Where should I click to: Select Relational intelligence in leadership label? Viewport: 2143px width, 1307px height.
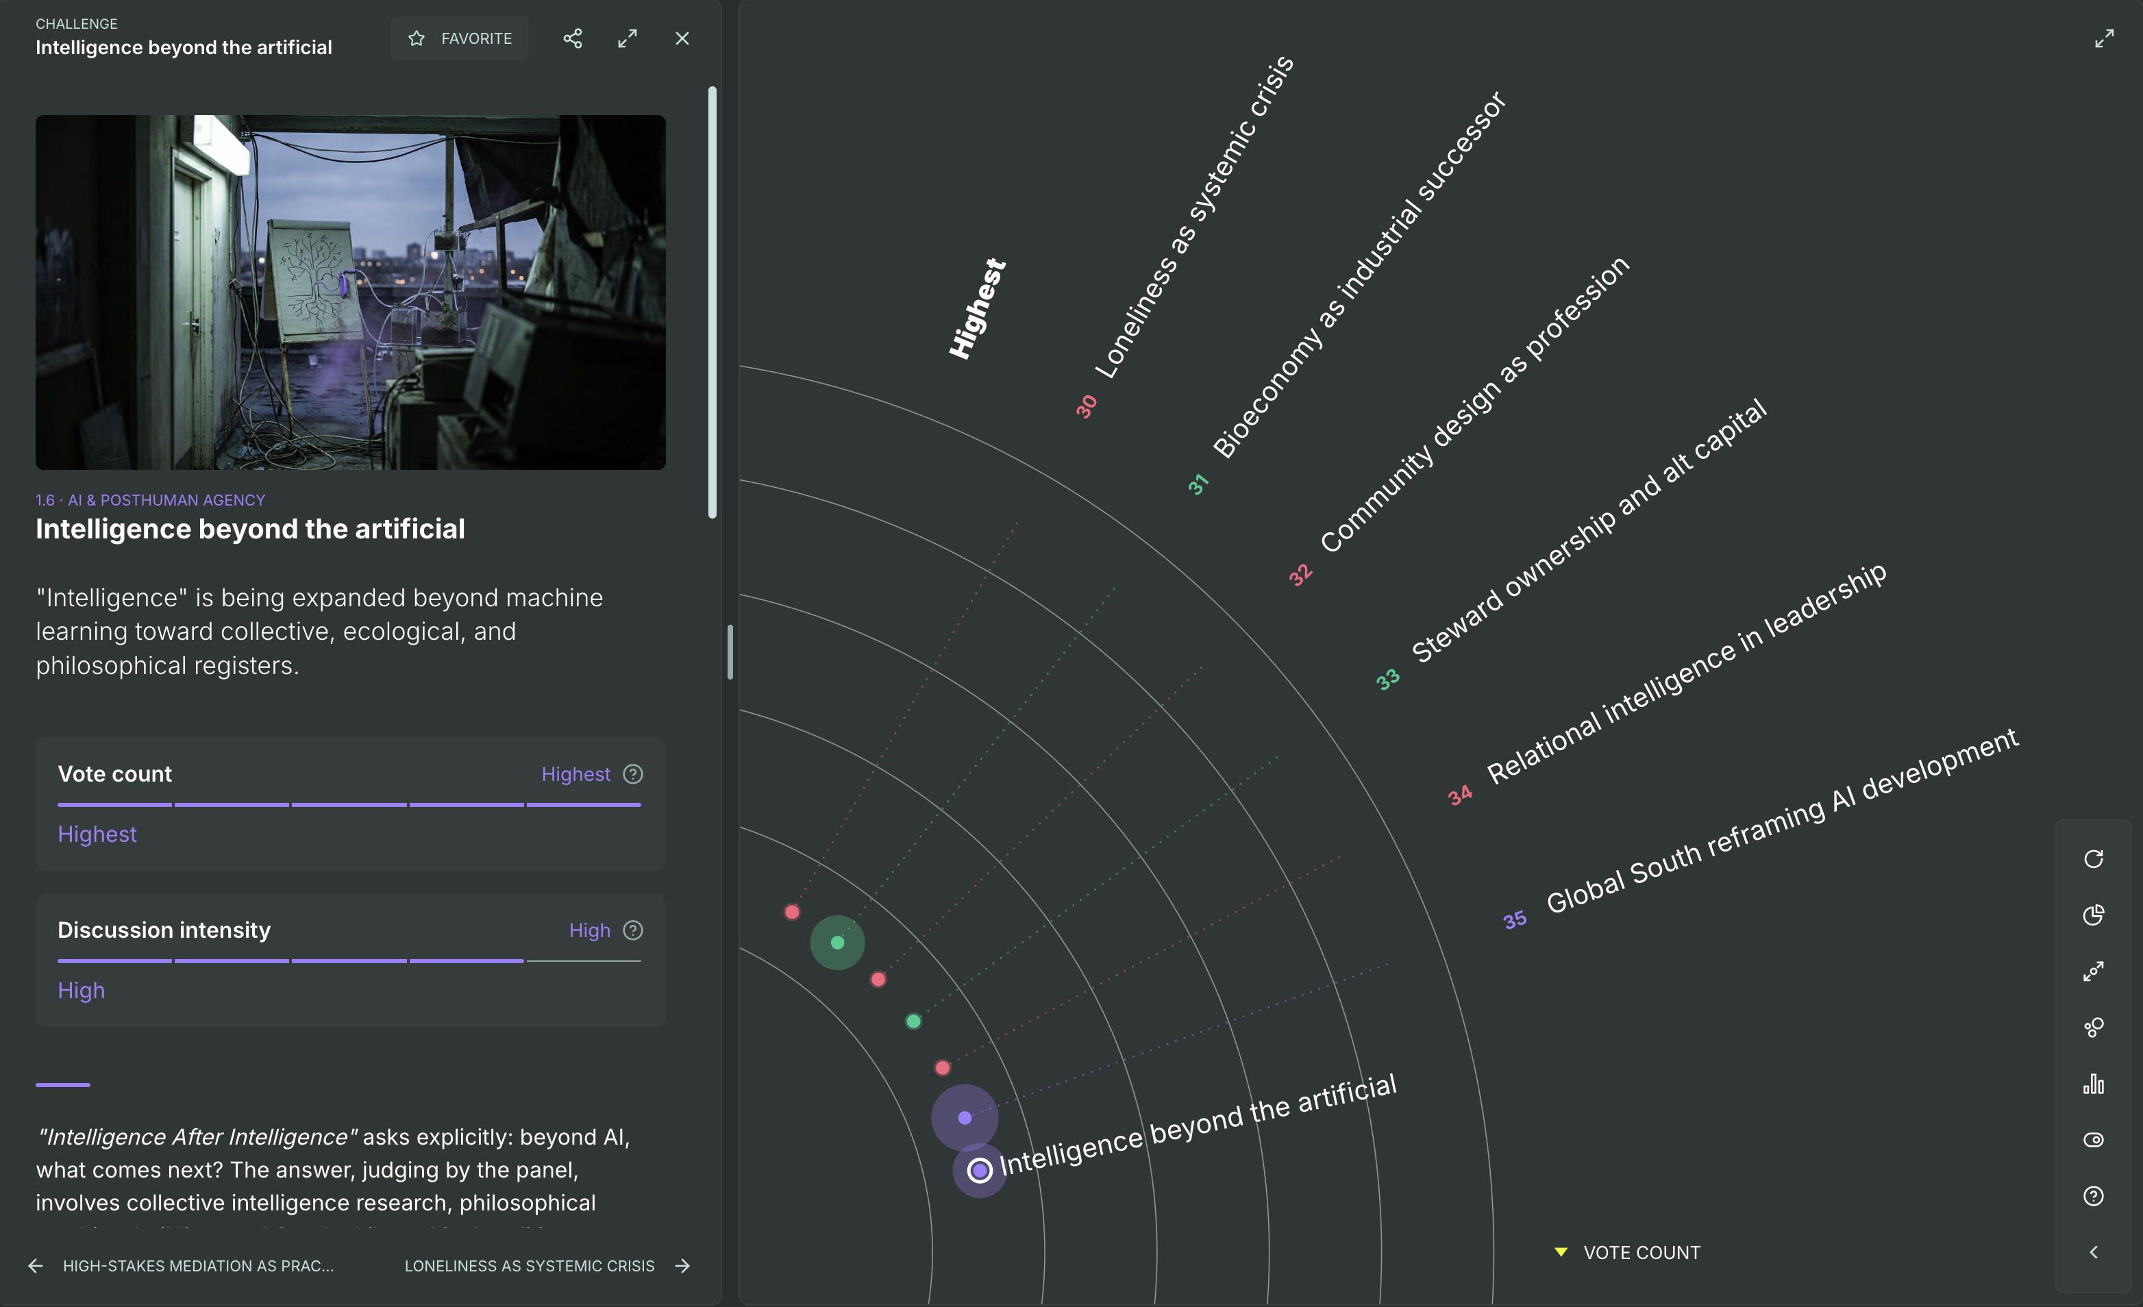pyautogui.click(x=1687, y=673)
